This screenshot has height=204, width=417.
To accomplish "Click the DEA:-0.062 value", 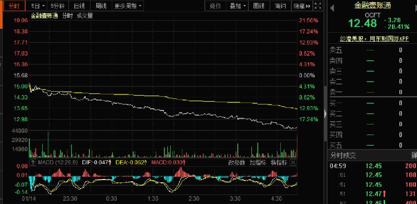I will (131, 162).
